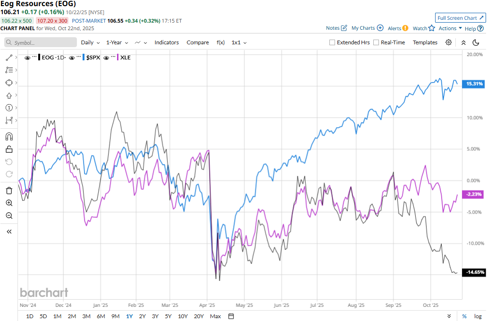The image size is (487, 321).
Task: Select the 6M time range
Action: click(x=101, y=316)
